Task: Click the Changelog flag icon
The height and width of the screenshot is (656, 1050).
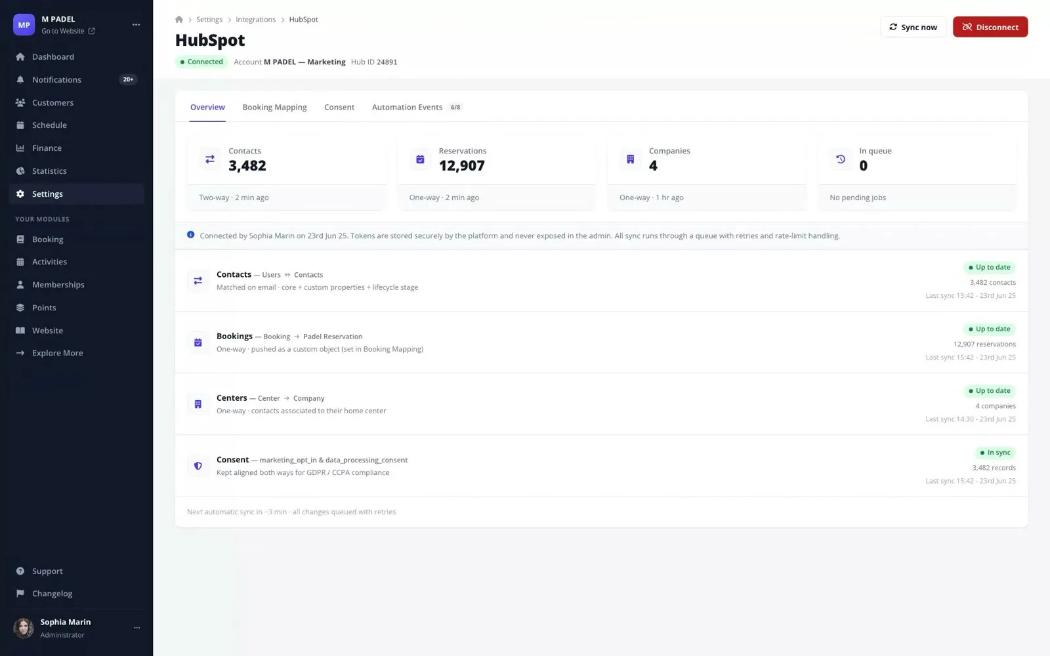Action: [20, 594]
